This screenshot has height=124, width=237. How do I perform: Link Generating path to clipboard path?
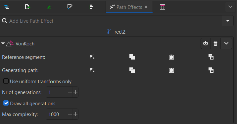pyautogui.click(x=211, y=70)
